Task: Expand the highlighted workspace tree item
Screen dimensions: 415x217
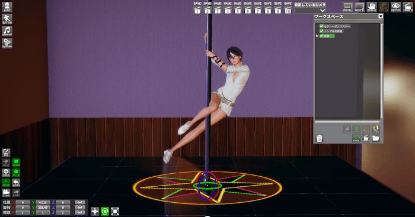Action: (317, 35)
